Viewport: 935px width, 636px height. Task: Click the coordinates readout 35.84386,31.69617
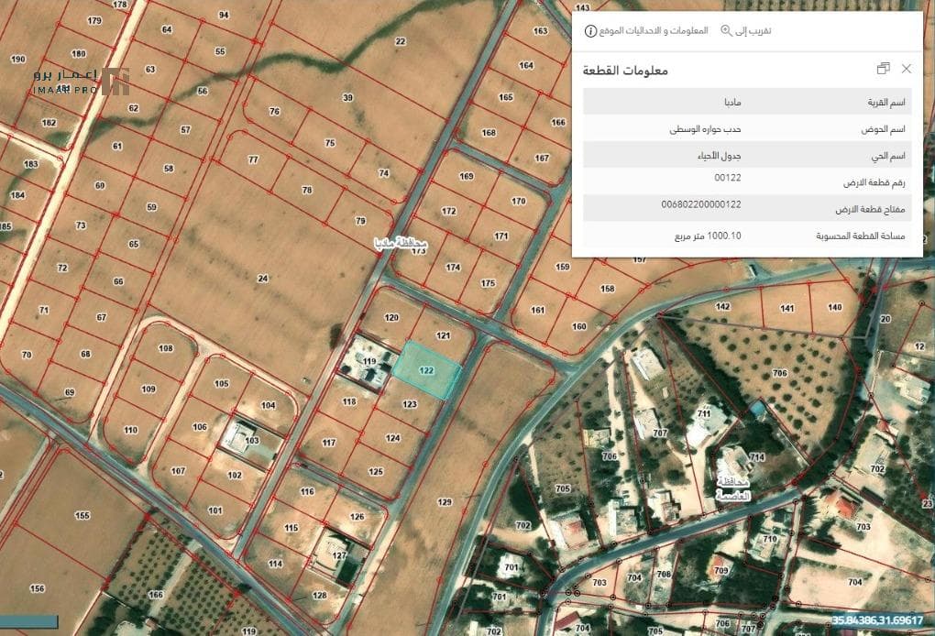pos(878,620)
